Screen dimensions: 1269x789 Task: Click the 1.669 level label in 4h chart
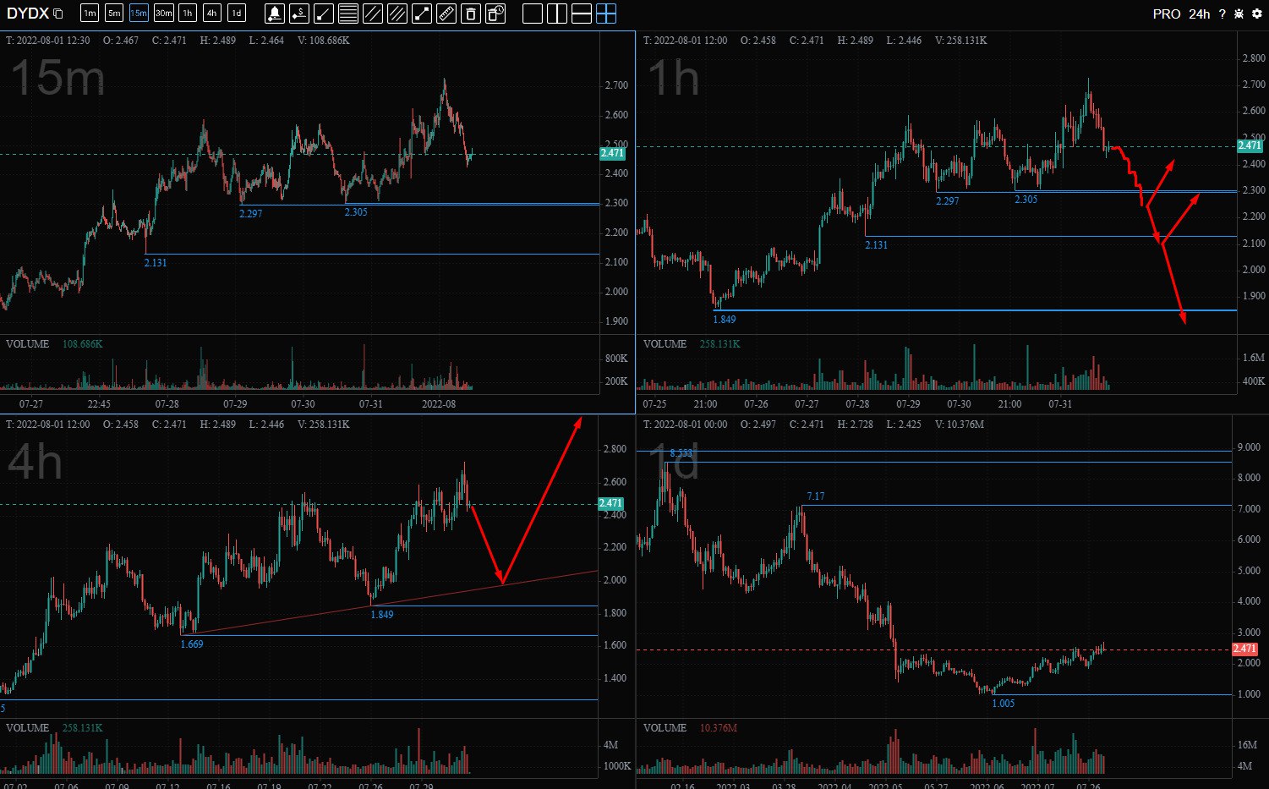[192, 644]
